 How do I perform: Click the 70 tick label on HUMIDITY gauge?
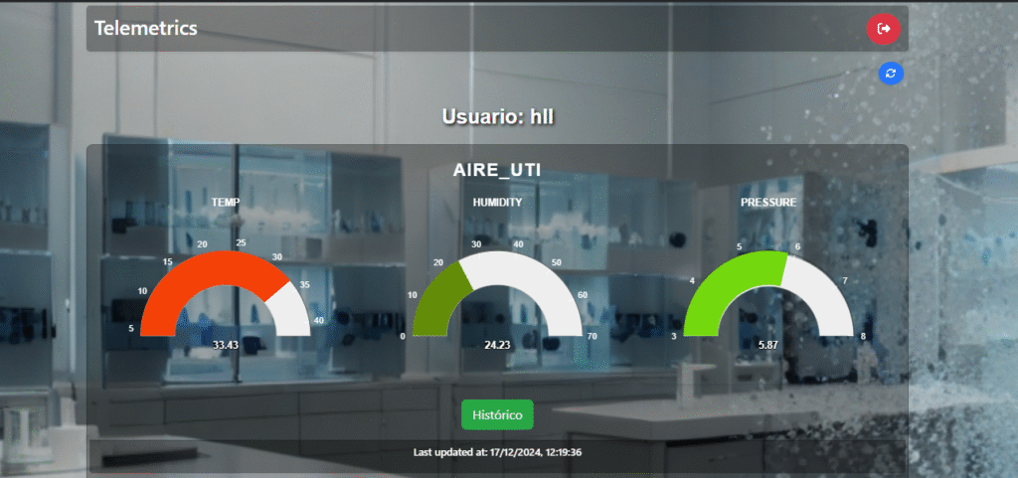click(592, 336)
